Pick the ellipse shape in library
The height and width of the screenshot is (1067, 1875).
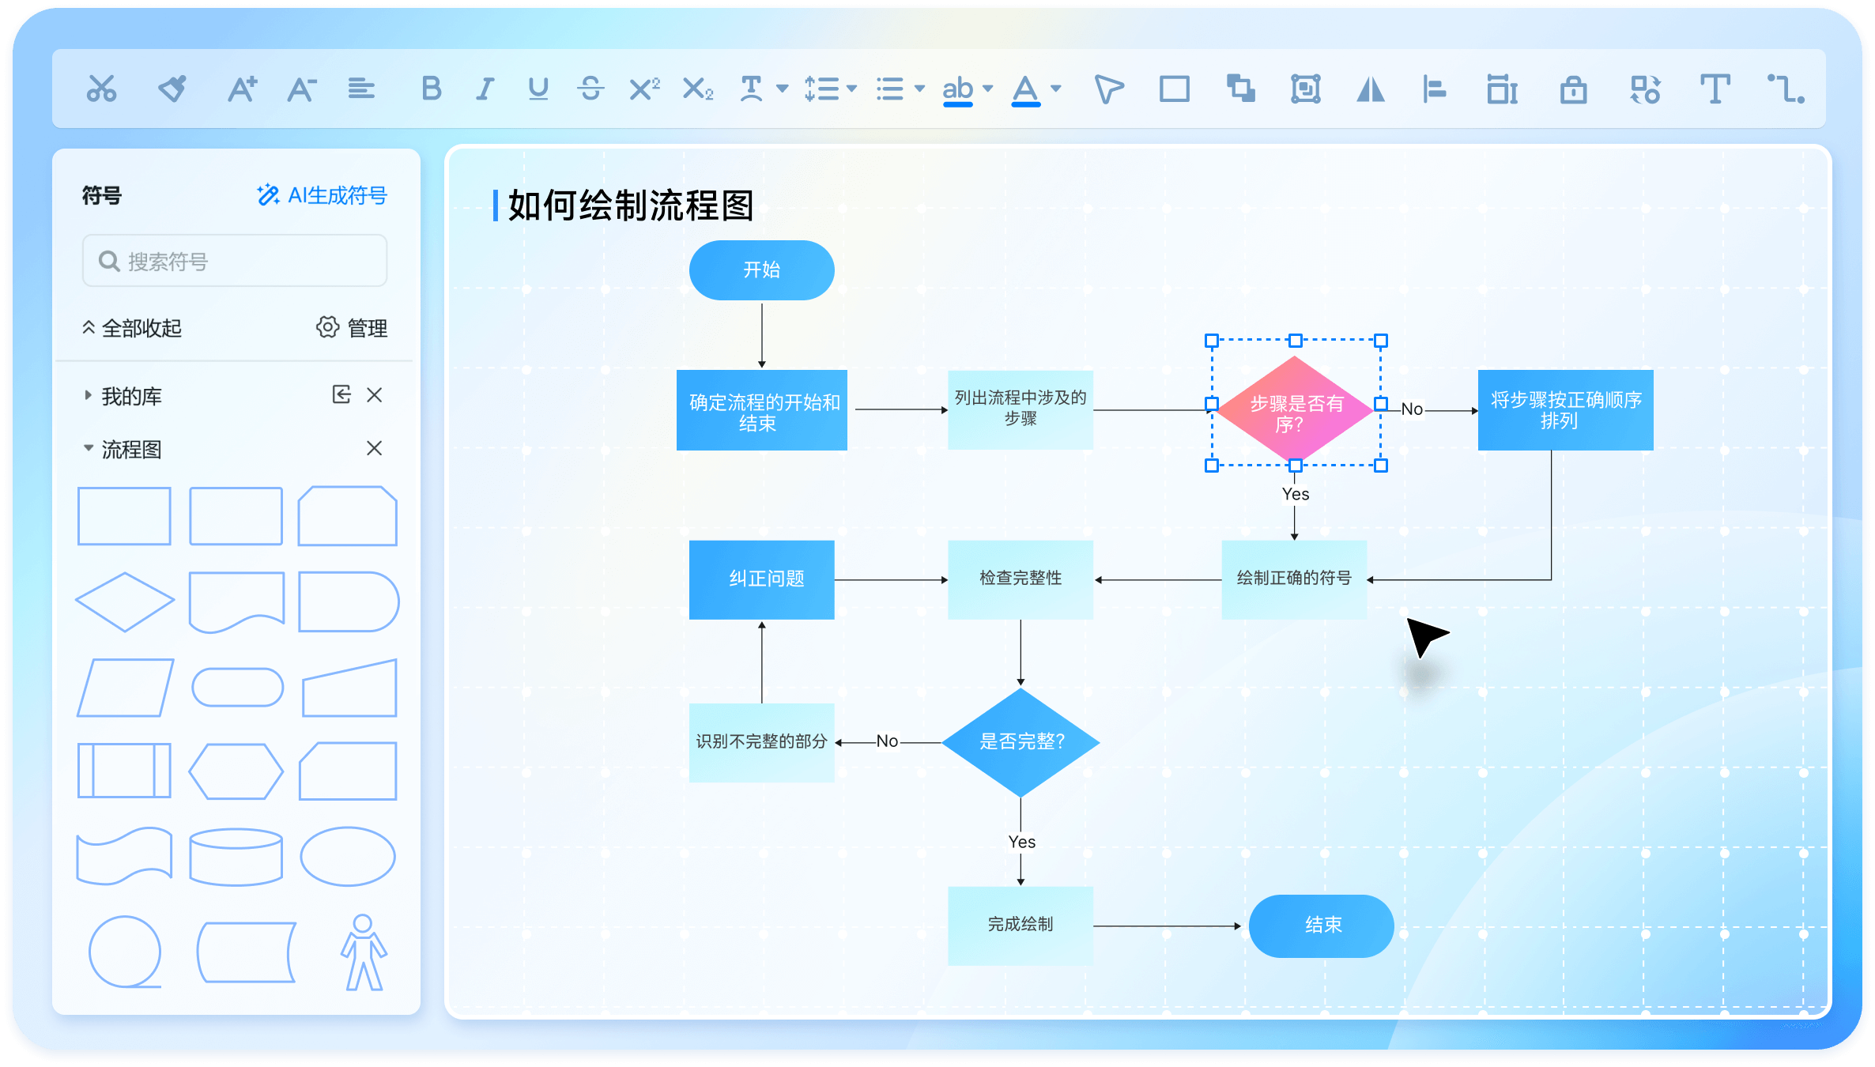pos(348,857)
